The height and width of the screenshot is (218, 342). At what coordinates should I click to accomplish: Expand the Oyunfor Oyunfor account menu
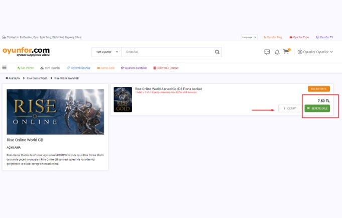tap(315, 52)
